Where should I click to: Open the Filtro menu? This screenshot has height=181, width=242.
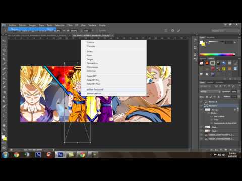(70, 25)
